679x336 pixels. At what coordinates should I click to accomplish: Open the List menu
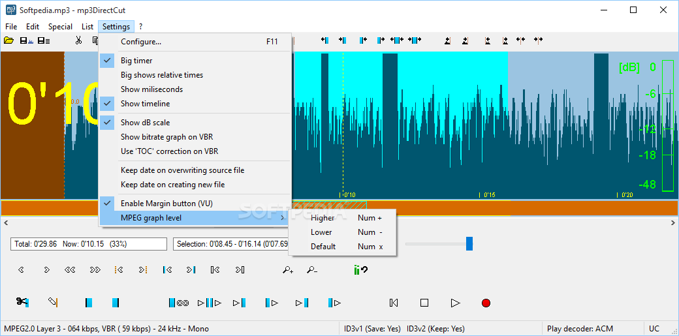tap(87, 26)
